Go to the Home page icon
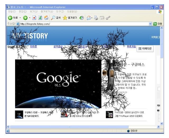Screen dimensions: 169x138 click(46, 18)
